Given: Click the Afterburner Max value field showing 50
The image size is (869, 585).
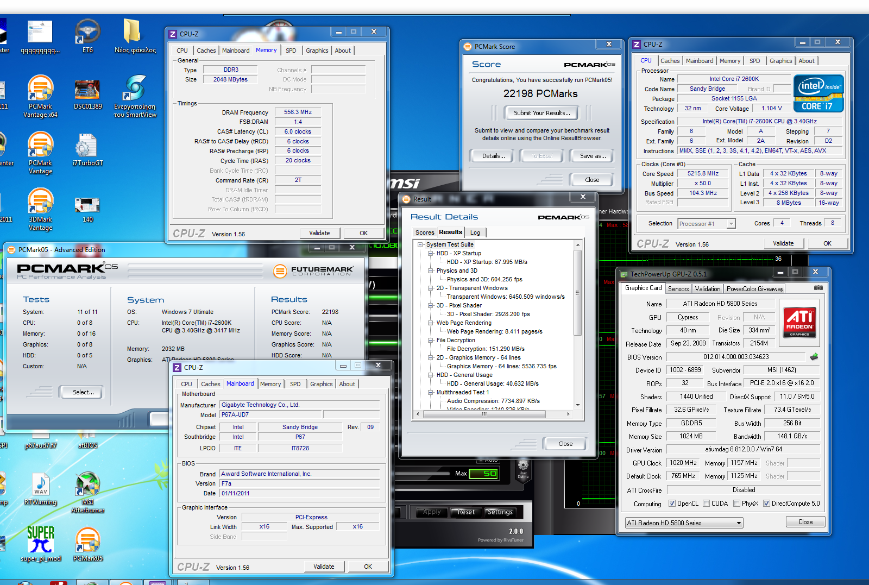Looking at the screenshot, I should pyautogui.click(x=484, y=474).
